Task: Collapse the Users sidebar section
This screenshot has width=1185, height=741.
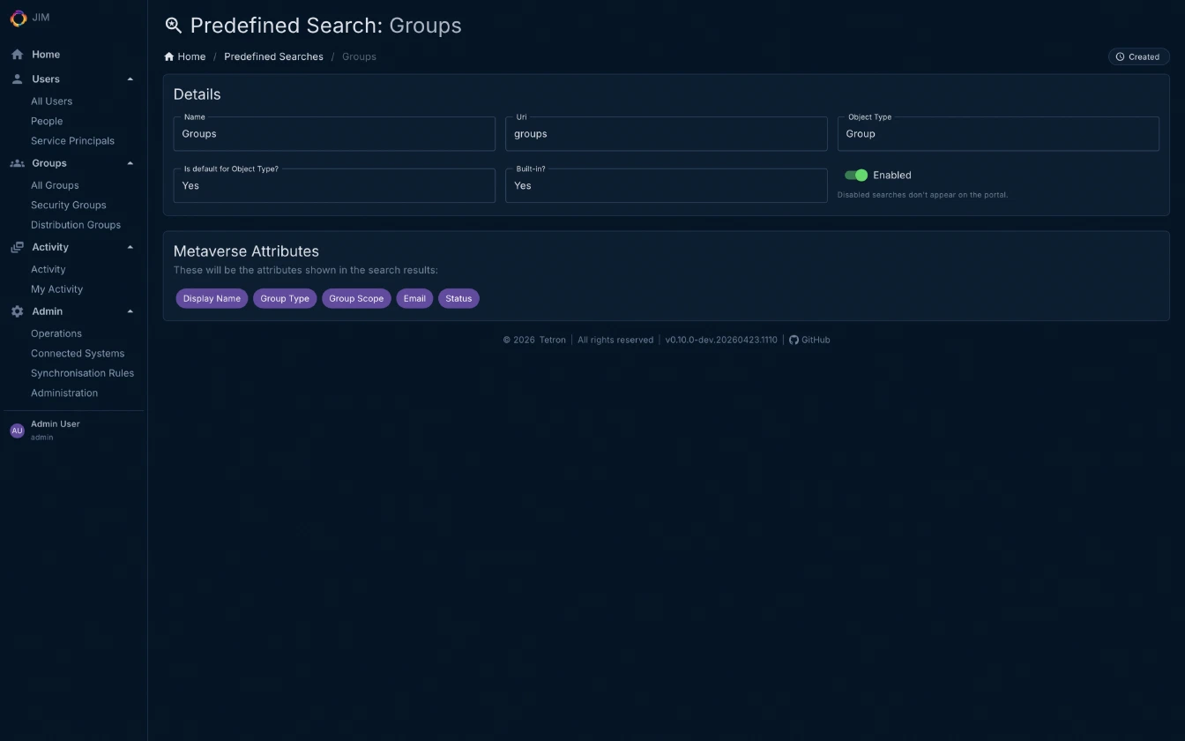Action: (130, 79)
